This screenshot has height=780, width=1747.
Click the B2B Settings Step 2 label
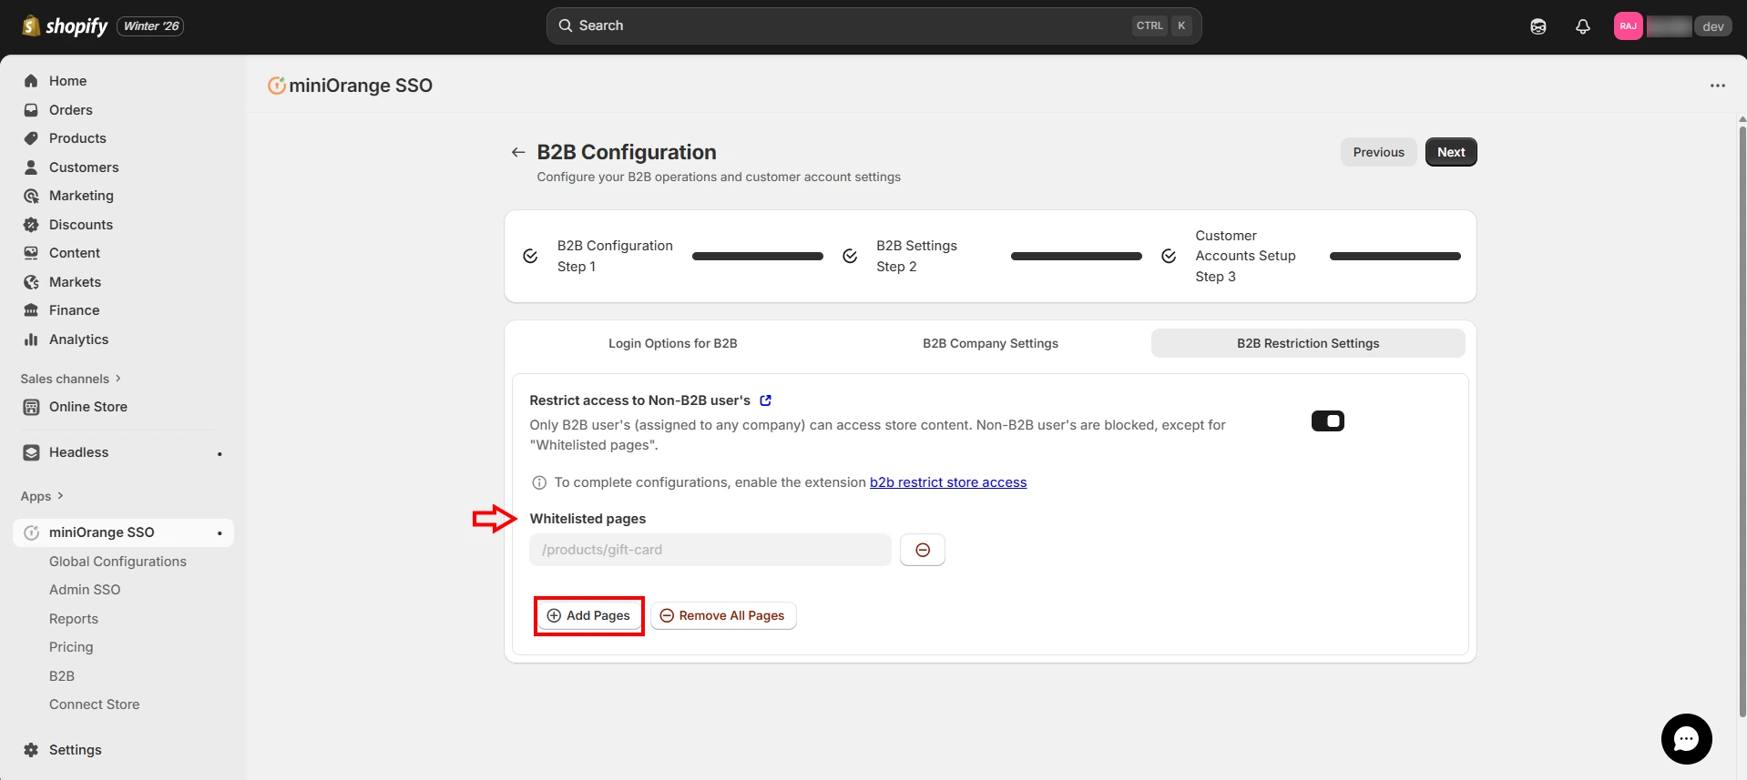916,256
